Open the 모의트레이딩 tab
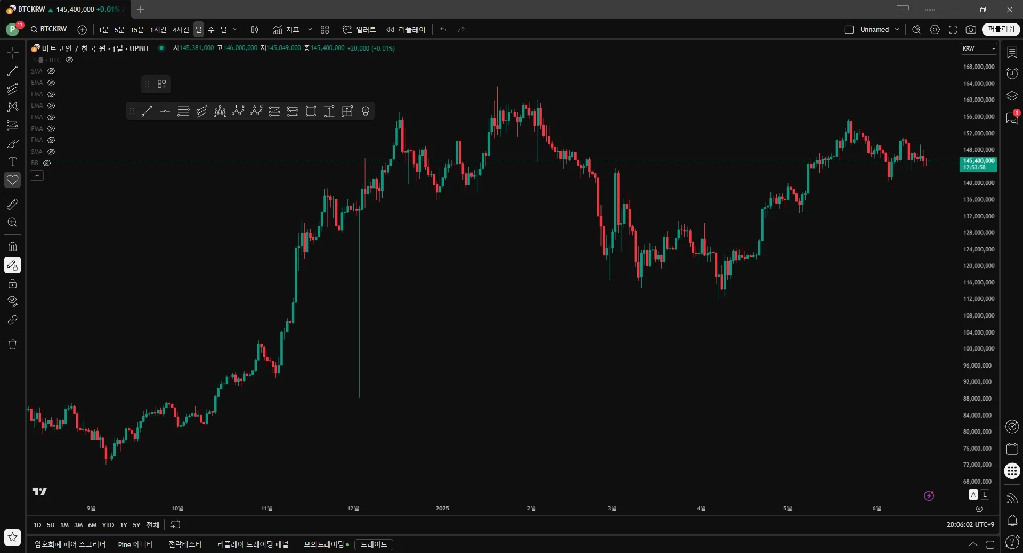This screenshot has height=553, width=1023. (326, 544)
